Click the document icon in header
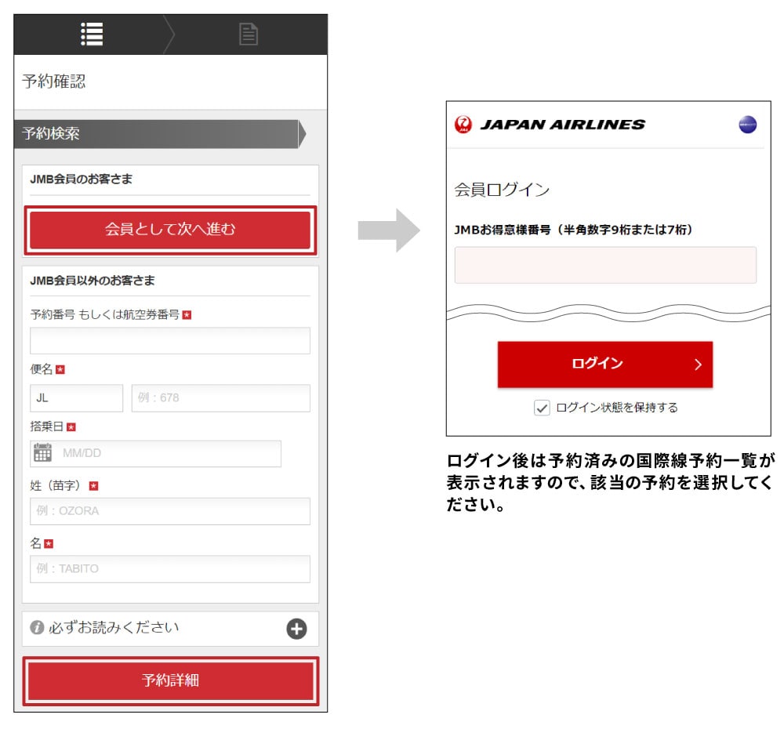The height and width of the screenshot is (729, 784). 249,34
